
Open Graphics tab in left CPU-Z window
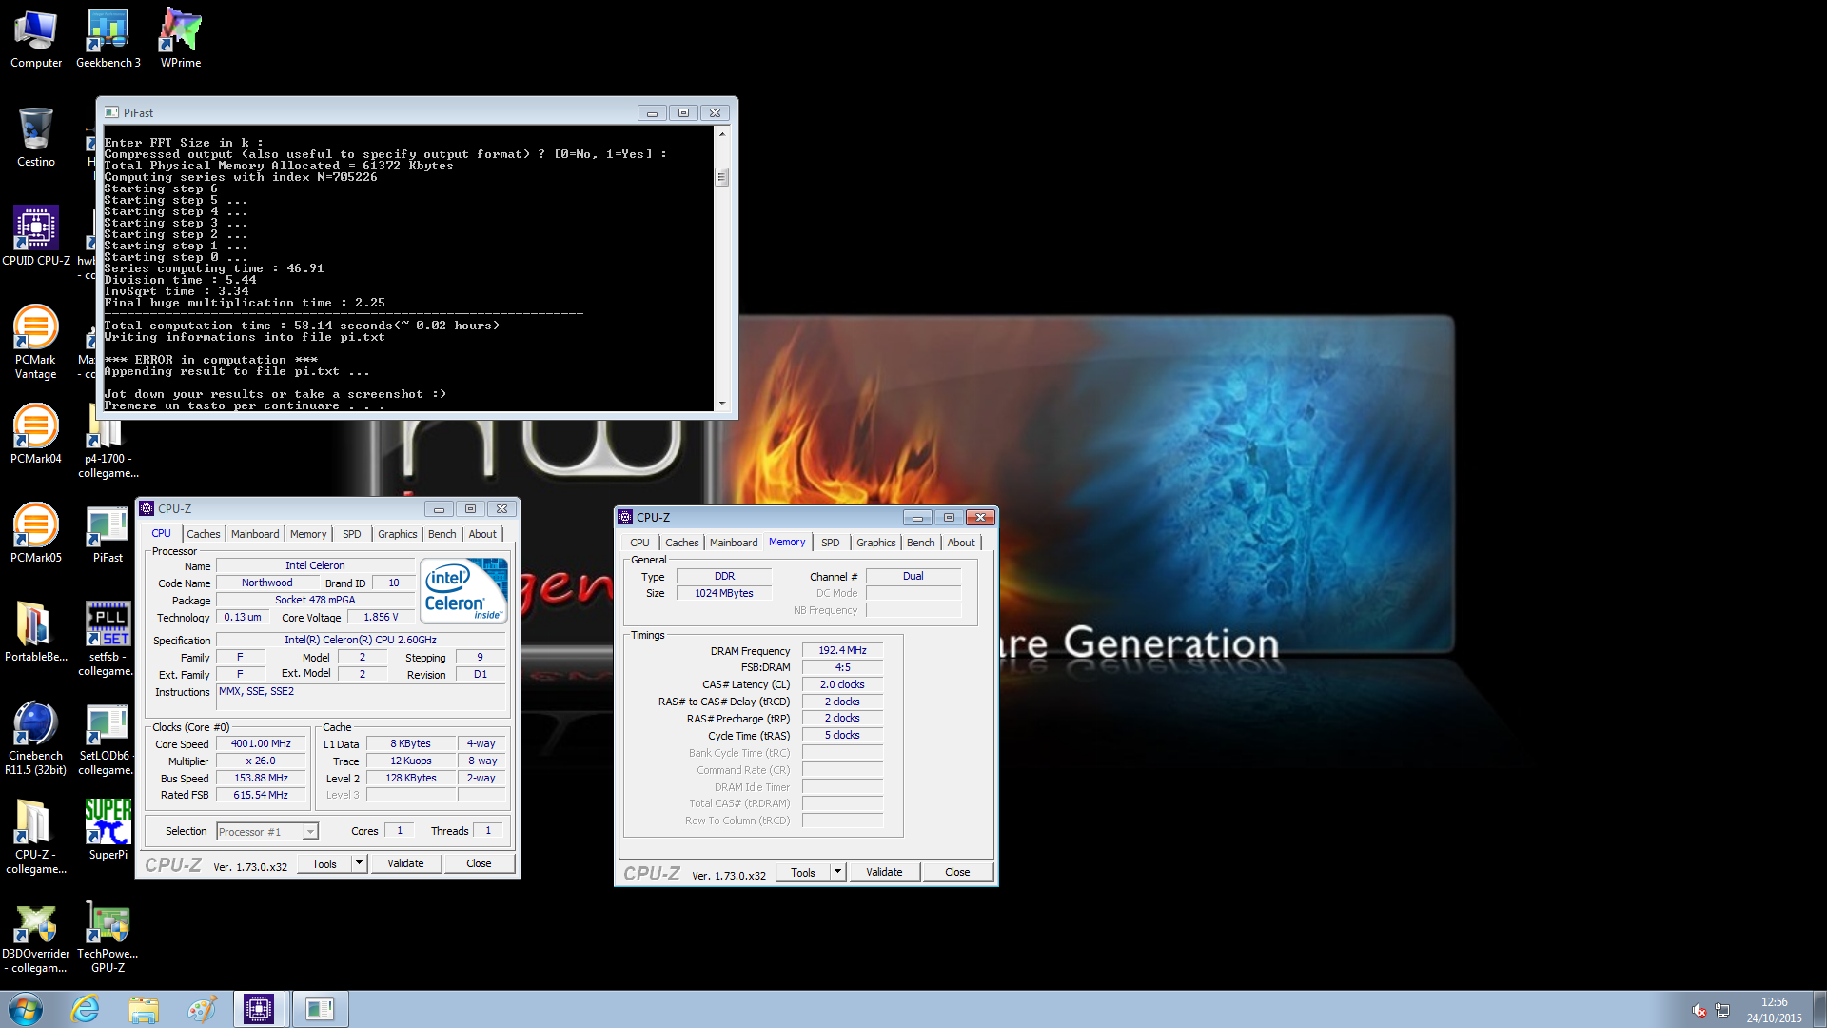tap(397, 534)
